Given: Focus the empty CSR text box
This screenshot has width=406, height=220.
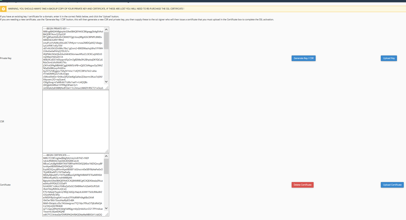Looking at the screenshot, I should (76, 122).
